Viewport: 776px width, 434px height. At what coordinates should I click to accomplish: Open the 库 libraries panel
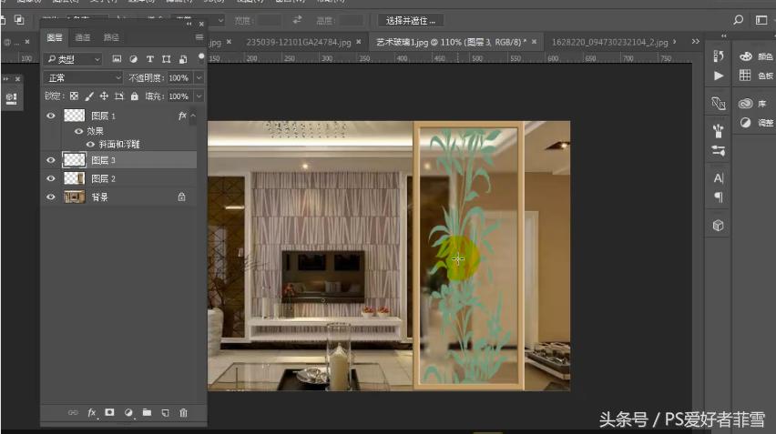click(x=752, y=104)
